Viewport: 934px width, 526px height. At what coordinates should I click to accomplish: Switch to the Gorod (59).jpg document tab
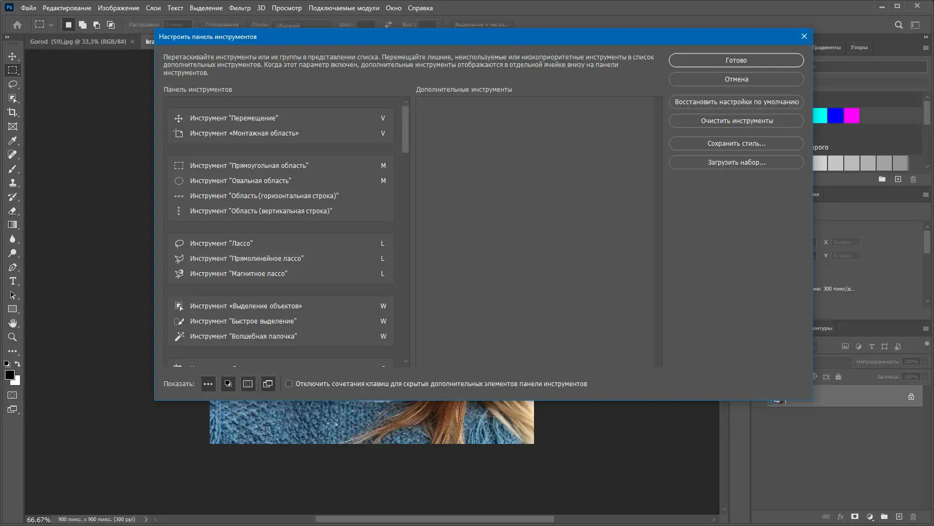pos(77,42)
